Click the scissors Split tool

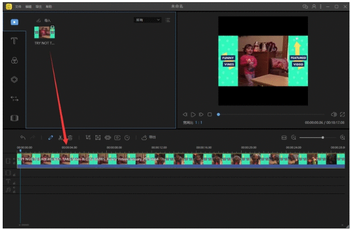pyautogui.click(x=60, y=137)
